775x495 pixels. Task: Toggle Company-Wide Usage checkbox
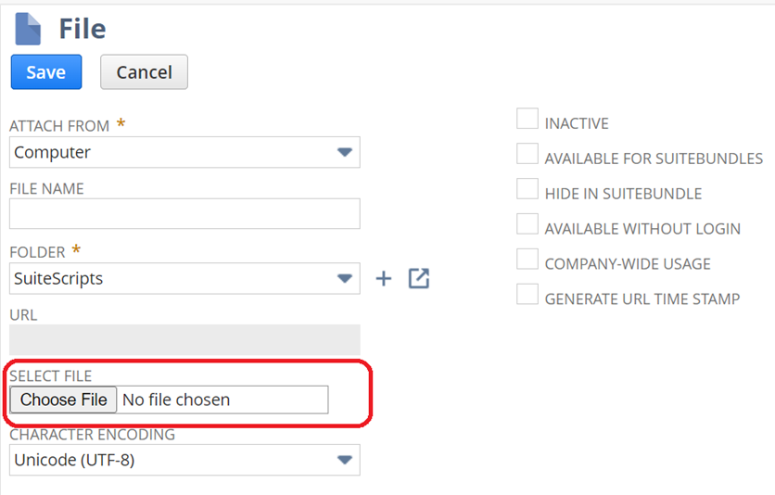tap(527, 260)
